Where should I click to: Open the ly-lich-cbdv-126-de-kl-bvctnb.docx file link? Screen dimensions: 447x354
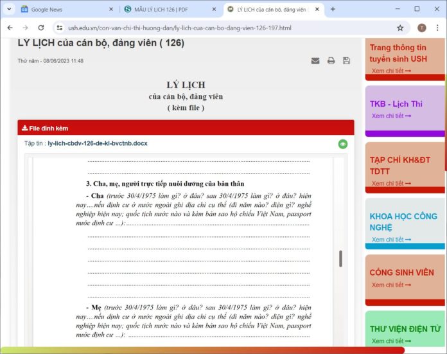click(97, 143)
